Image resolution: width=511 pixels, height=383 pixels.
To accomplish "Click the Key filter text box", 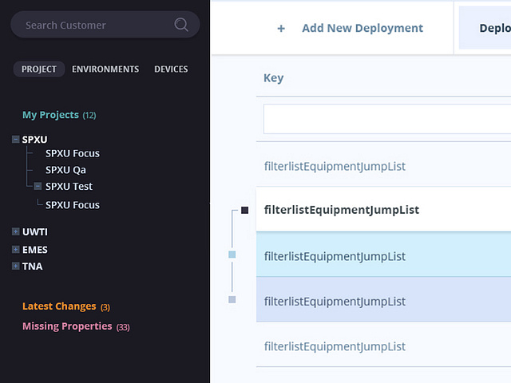I will (387, 119).
